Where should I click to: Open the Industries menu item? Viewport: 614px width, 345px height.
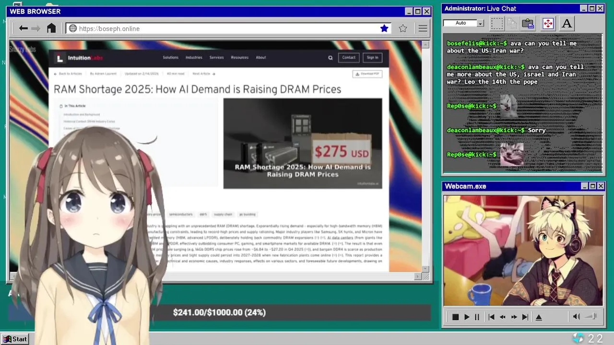coord(194,57)
